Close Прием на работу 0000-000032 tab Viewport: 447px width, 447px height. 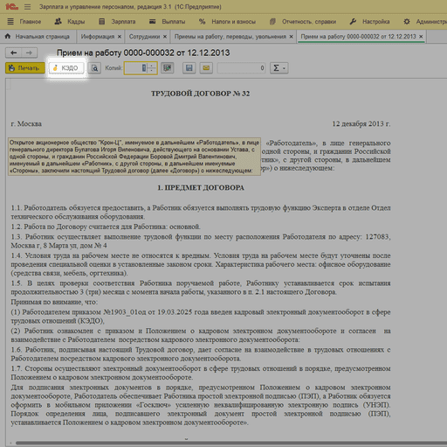click(x=421, y=37)
